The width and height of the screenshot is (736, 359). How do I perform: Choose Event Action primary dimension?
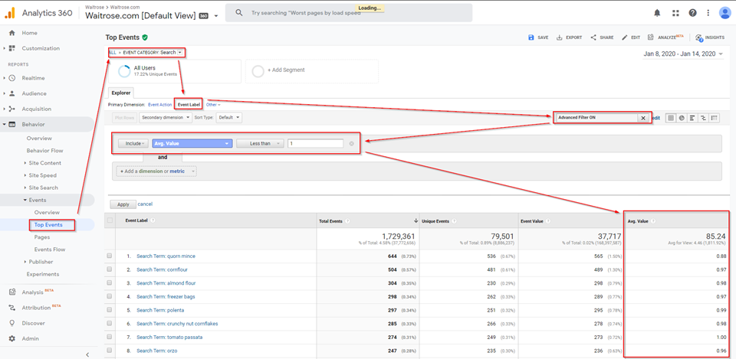pos(159,105)
